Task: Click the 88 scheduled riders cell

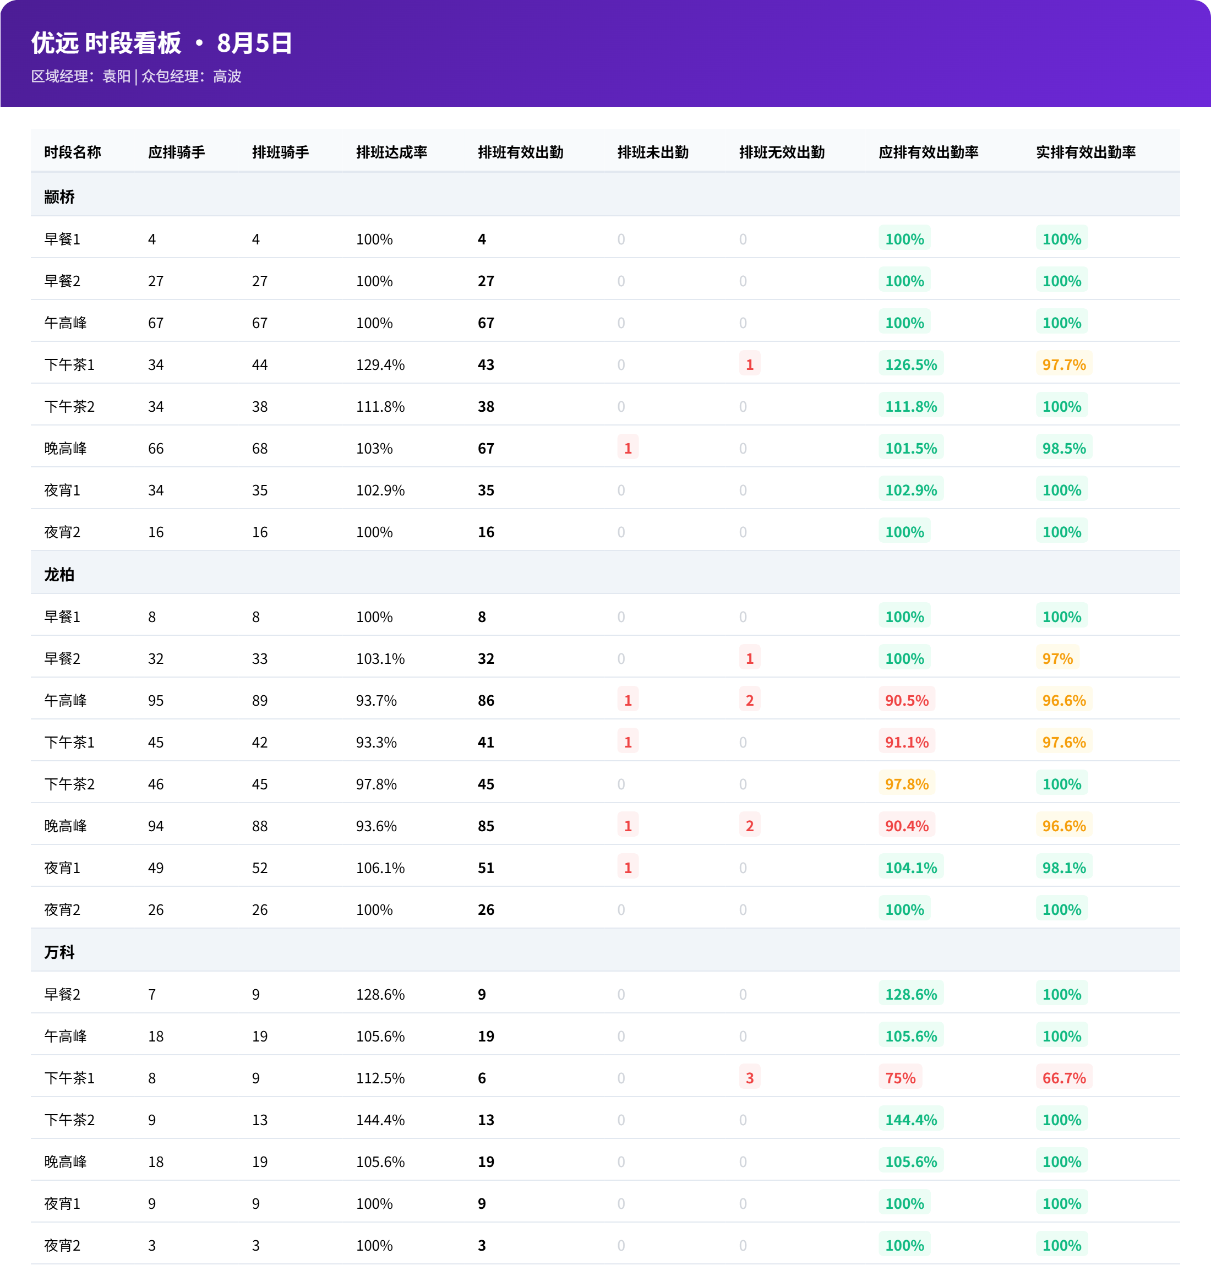Action: 260,826
